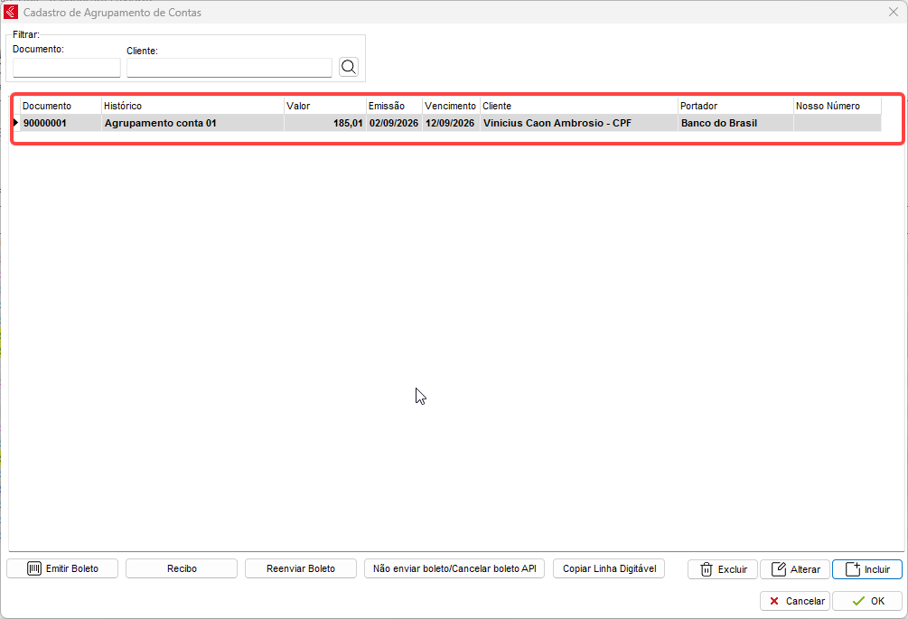The image size is (908, 619).
Task: Click the barcode icon on Emitir Boleto
Action: (x=34, y=568)
